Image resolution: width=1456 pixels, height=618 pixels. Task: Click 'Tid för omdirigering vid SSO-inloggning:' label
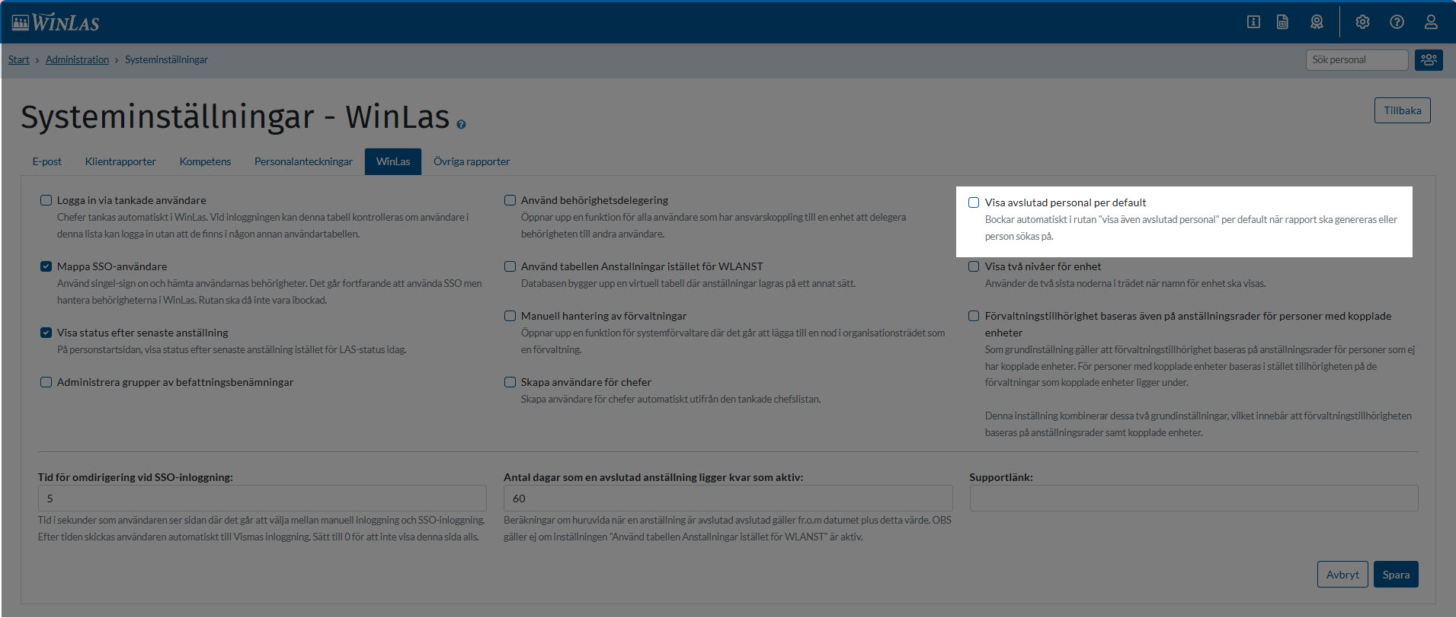(x=136, y=477)
